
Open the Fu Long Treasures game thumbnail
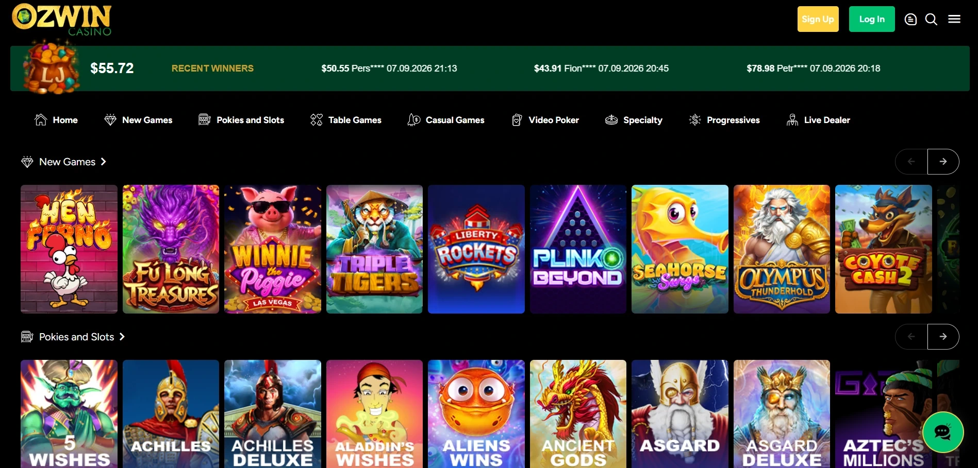click(171, 249)
